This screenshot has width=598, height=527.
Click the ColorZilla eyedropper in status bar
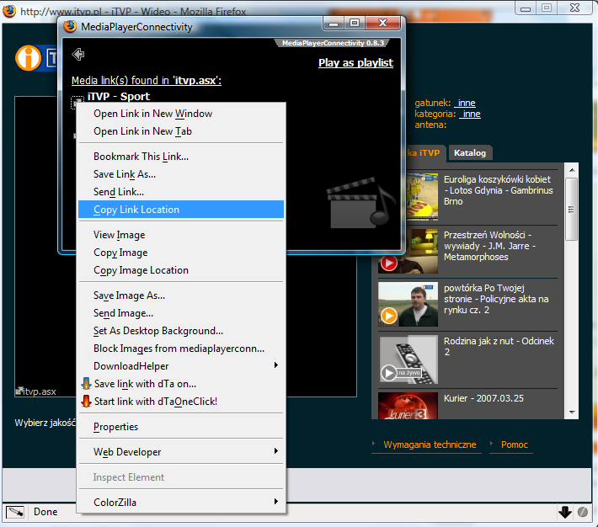click(x=14, y=512)
